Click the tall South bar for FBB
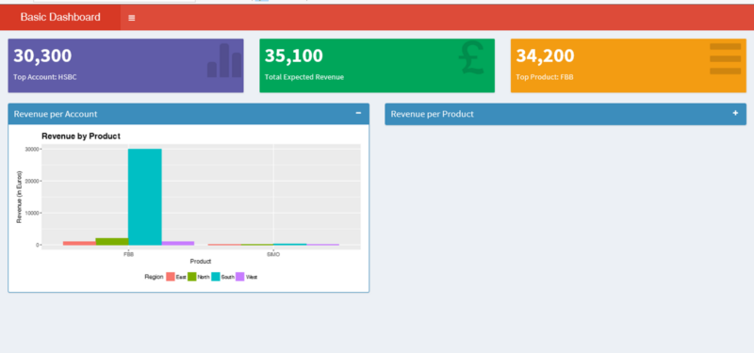Screen dimensions: 754x353 tap(145, 197)
